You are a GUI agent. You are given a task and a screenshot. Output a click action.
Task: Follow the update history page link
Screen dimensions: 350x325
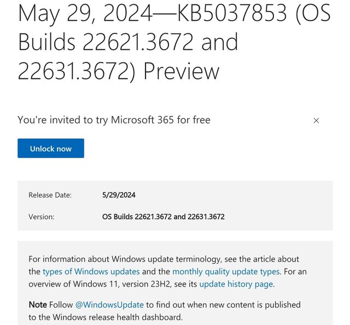236,284
